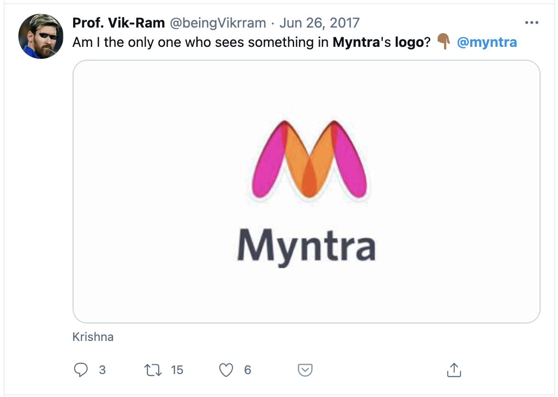Open the Prof. Vik-Ram display name
The width and height of the screenshot is (558, 397).
pyautogui.click(x=119, y=23)
